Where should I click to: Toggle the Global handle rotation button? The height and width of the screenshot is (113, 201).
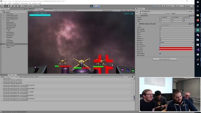tap(37, 6)
